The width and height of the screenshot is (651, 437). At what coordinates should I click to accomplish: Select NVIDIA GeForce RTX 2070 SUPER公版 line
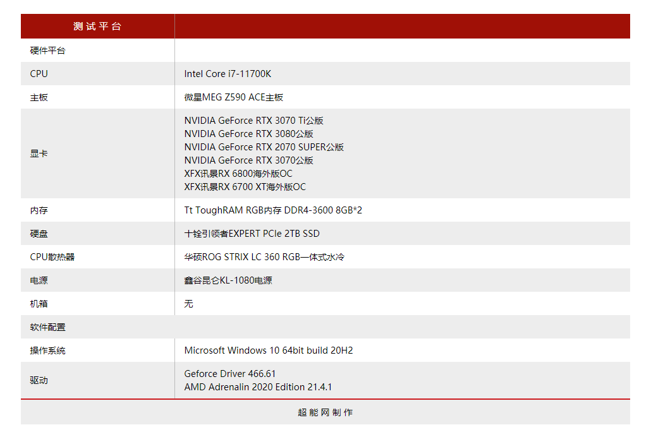tap(264, 147)
